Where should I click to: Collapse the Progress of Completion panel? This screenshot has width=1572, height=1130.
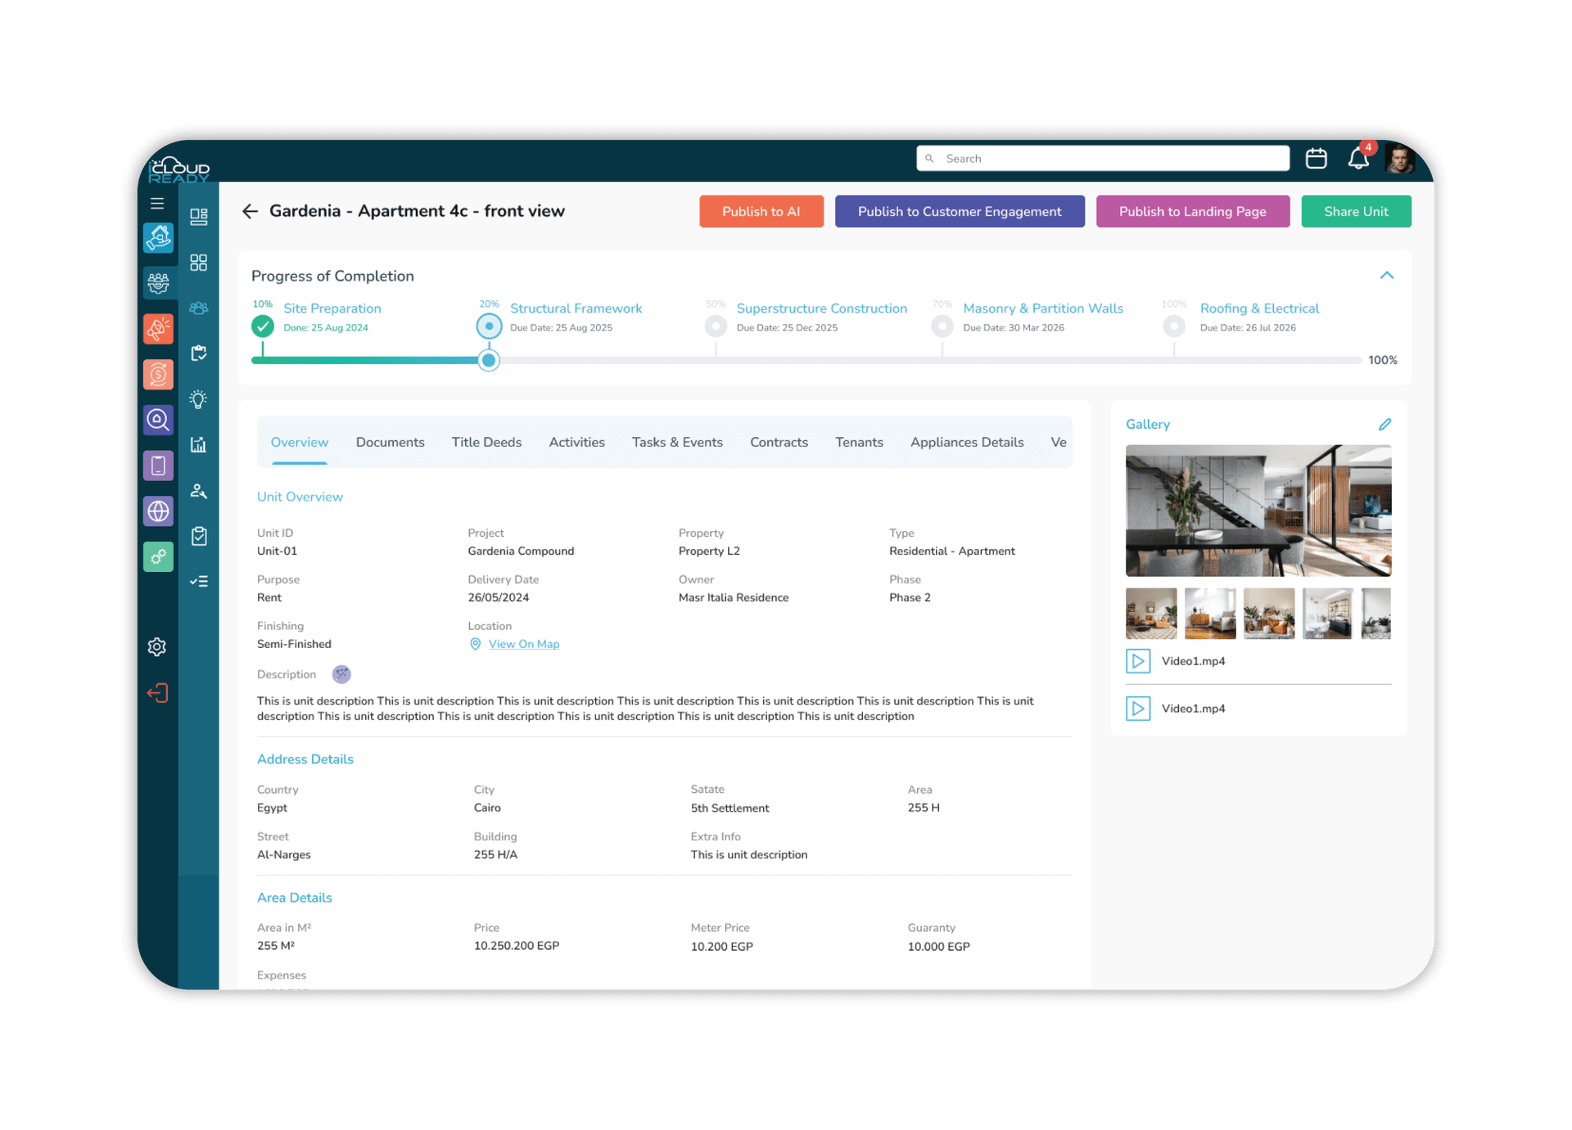[1387, 275]
